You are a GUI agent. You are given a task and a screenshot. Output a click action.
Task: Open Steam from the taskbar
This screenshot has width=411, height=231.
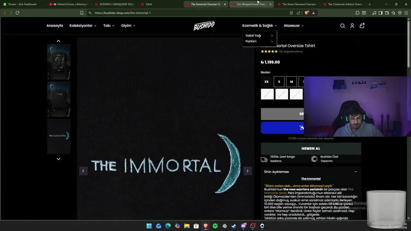(x=234, y=226)
